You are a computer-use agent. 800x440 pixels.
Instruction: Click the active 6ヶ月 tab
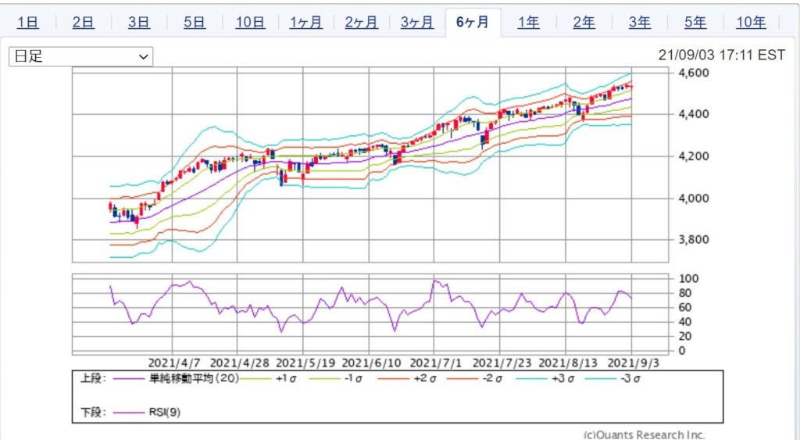point(473,22)
